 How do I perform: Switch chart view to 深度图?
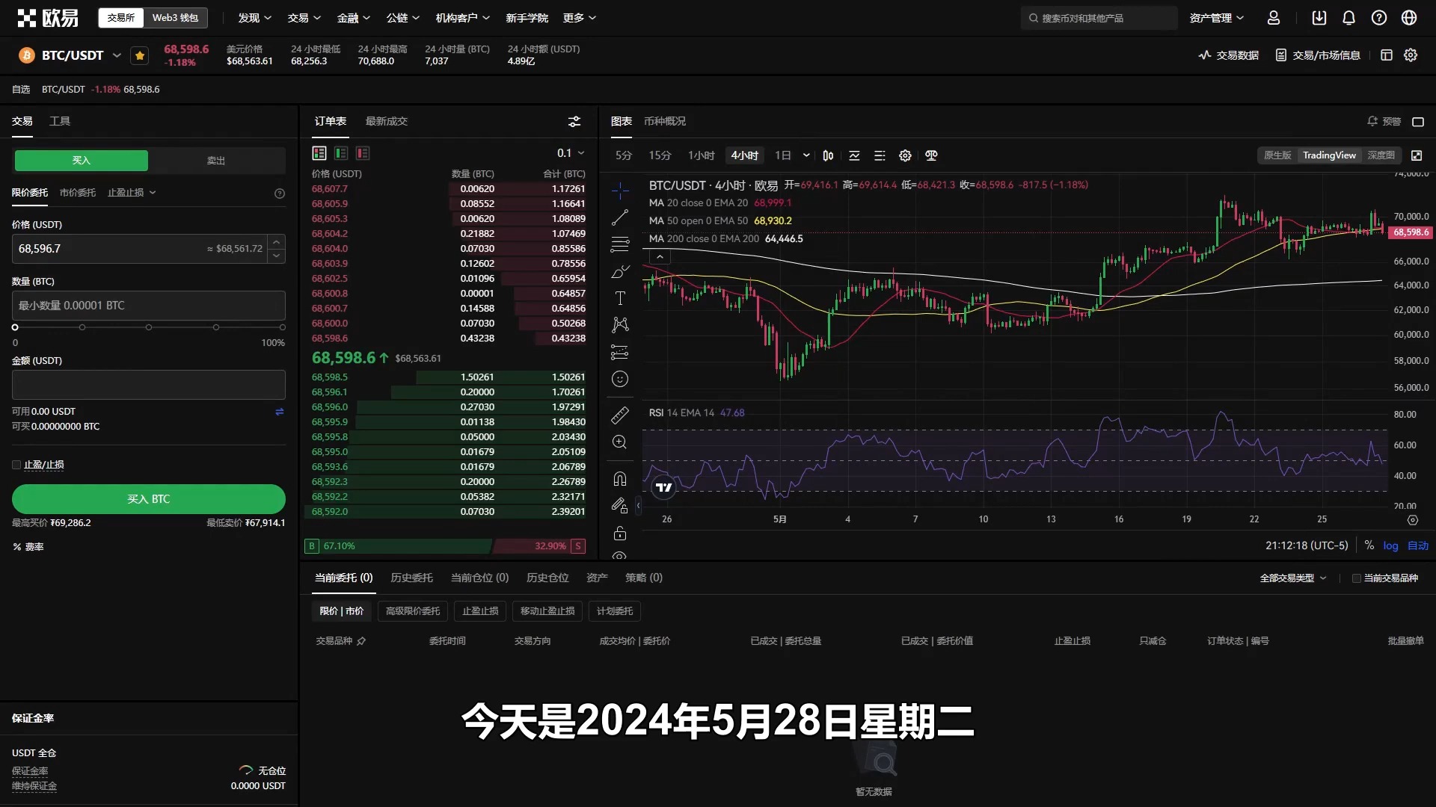[1381, 155]
